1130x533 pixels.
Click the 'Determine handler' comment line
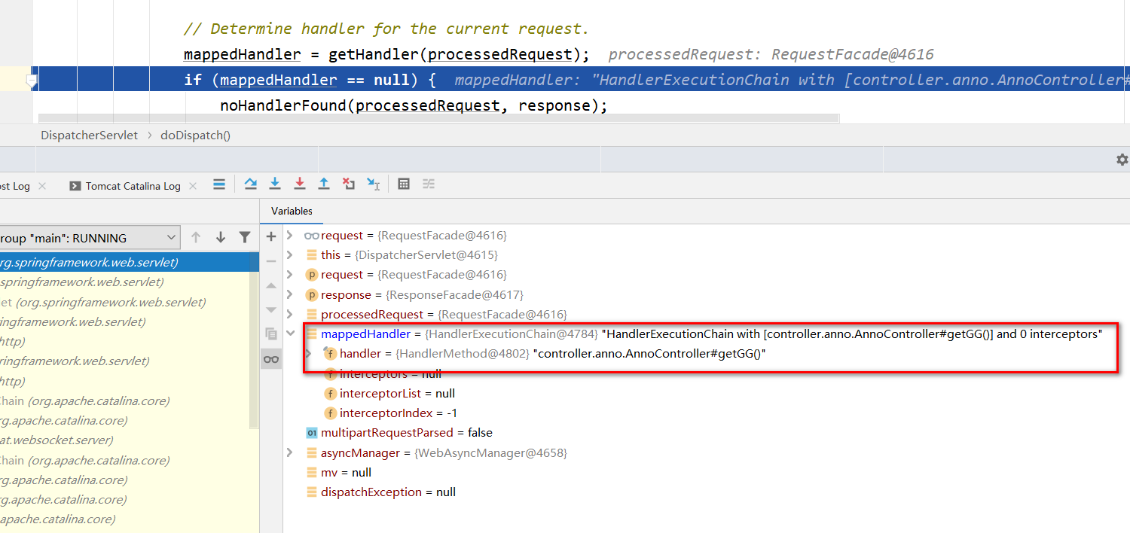386,29
